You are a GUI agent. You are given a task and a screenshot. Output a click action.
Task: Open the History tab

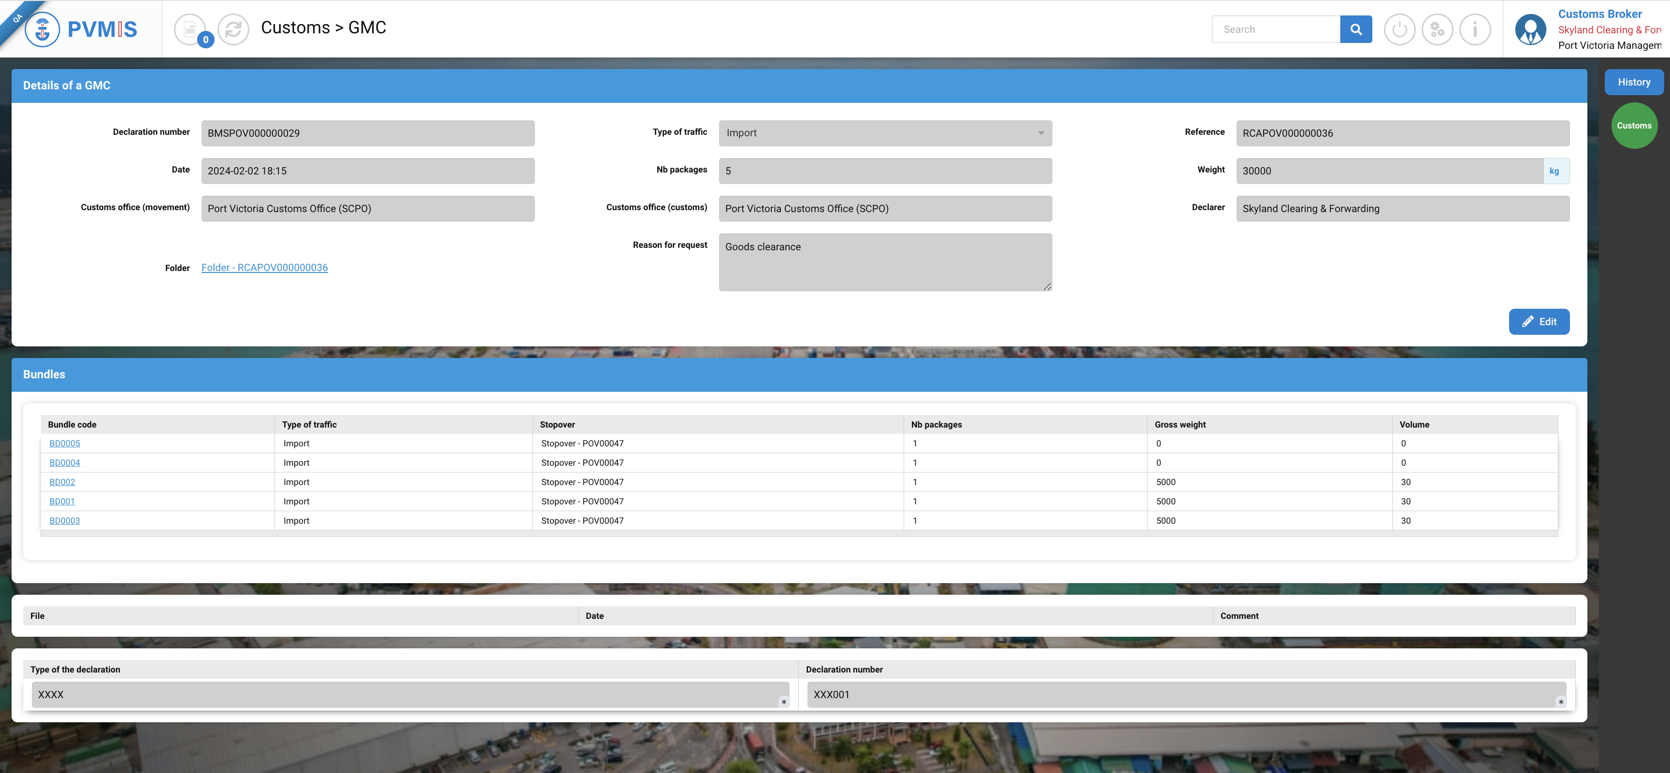(1633, 82)
